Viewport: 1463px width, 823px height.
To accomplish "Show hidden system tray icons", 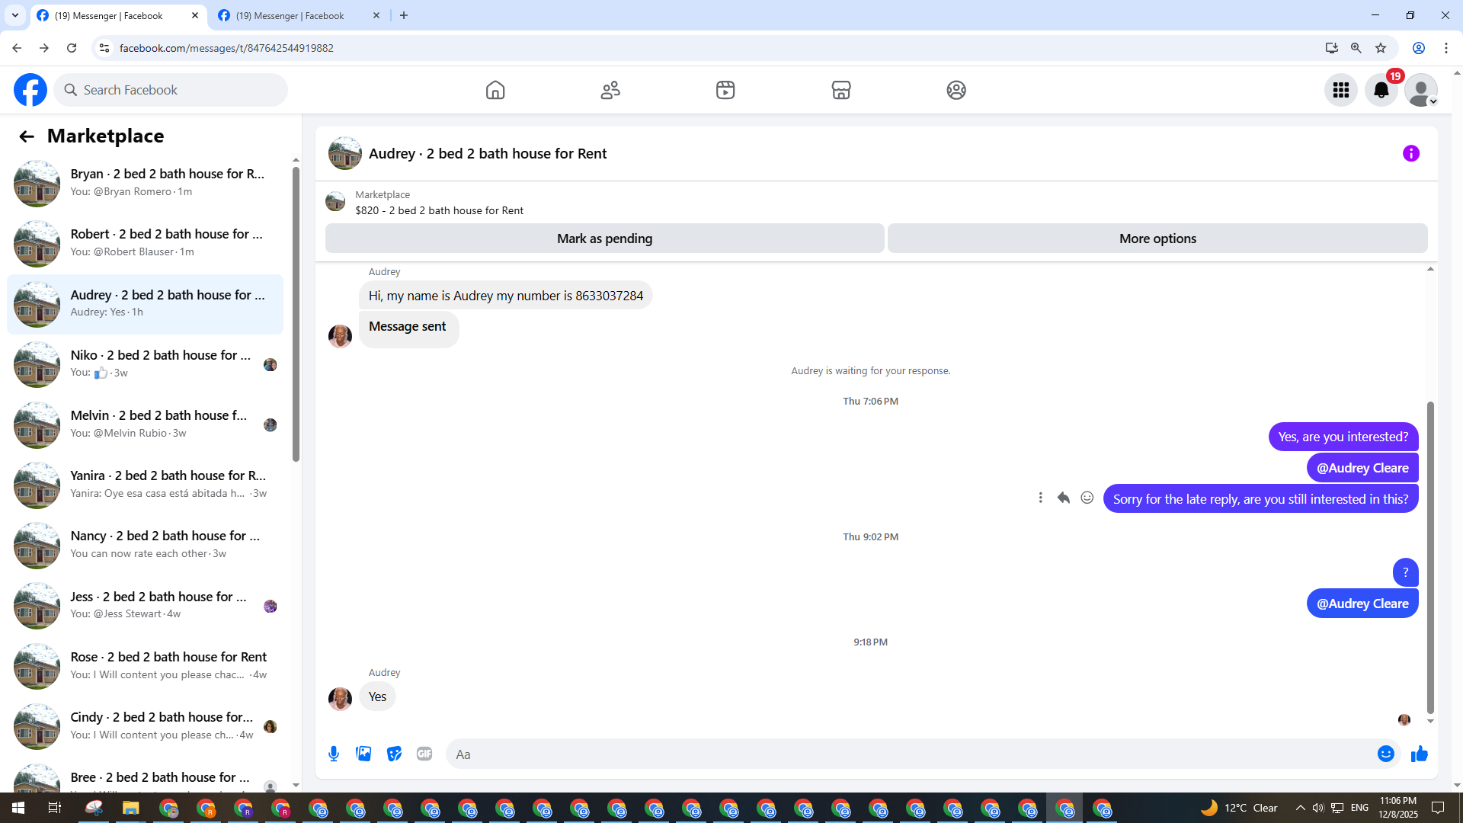I will (x=1301, y=808).
